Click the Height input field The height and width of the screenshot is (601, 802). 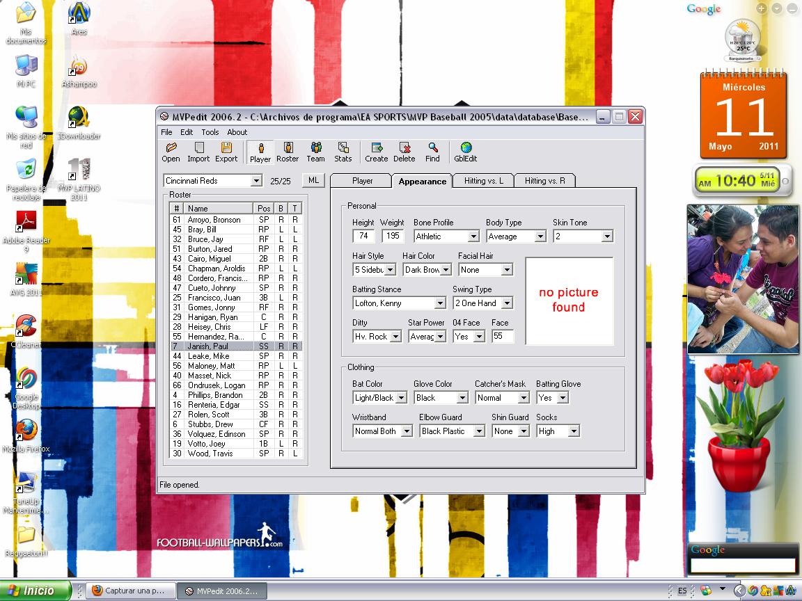click(x=363, y=236)
